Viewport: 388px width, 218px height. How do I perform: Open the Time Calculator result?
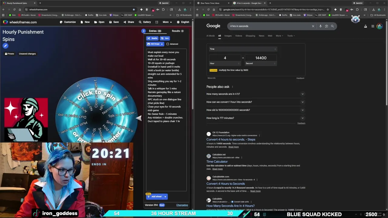[x=217, y=162]
